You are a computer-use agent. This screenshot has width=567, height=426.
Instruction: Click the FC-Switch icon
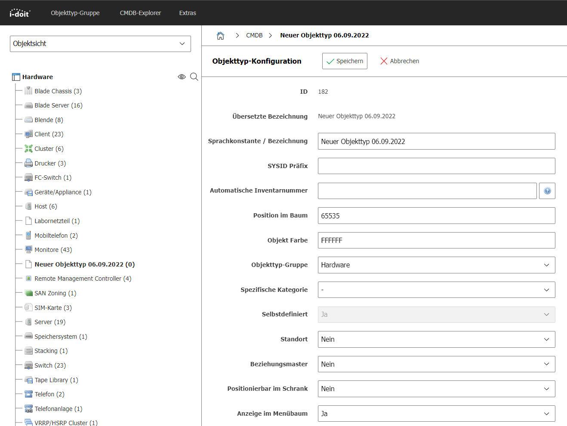(x=28, y=178)
